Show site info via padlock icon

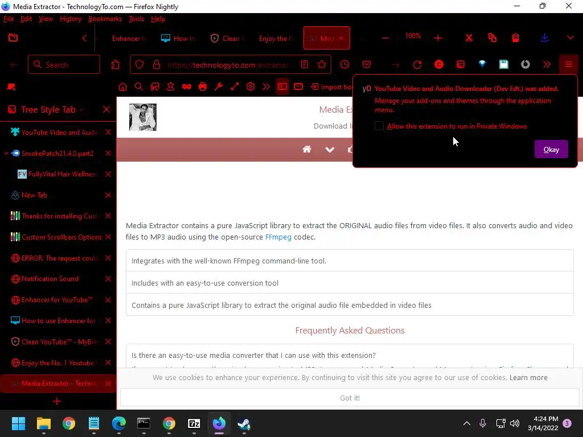pyautogui.click(x=157, y=65)
